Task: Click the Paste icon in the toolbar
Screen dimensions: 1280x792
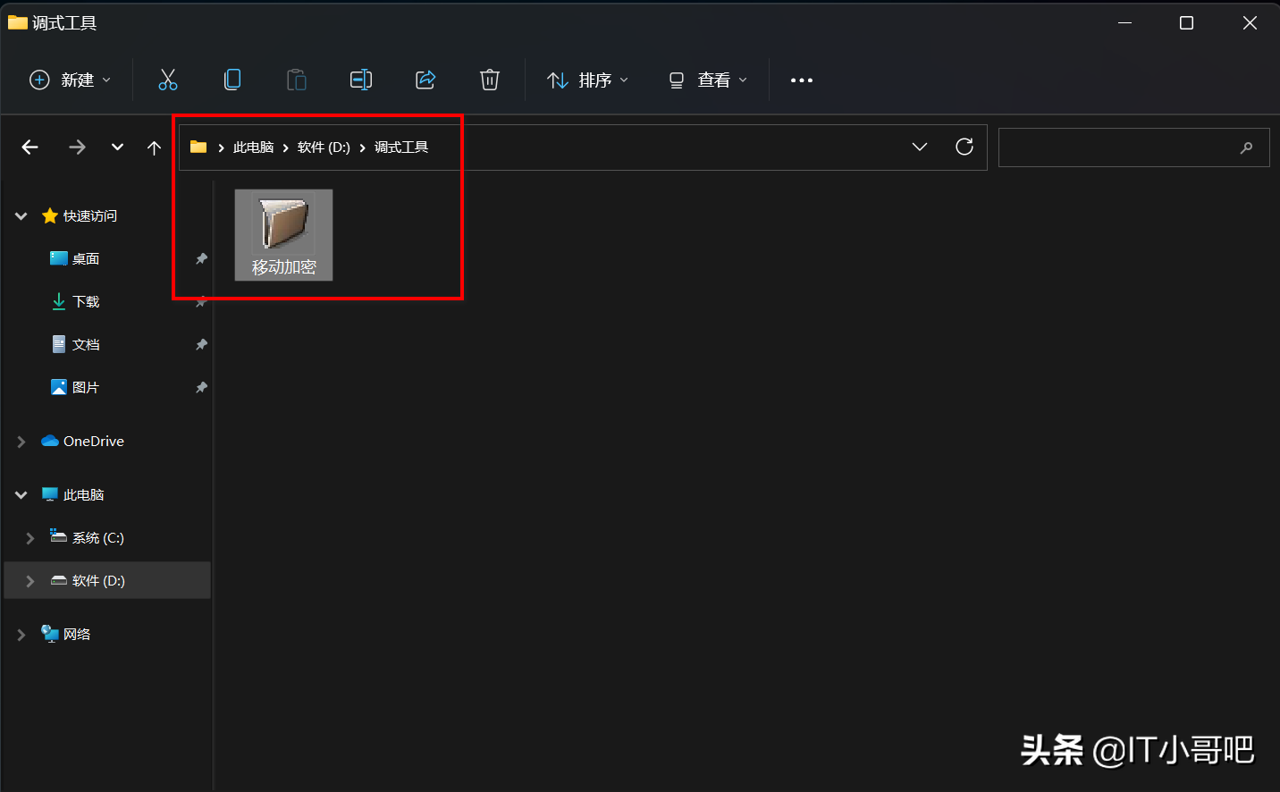Action: tap(297, 80)
